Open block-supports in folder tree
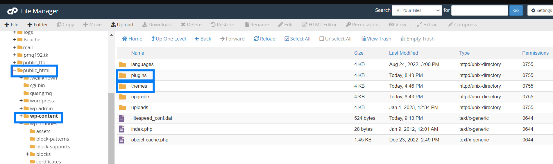 [53, 147]
